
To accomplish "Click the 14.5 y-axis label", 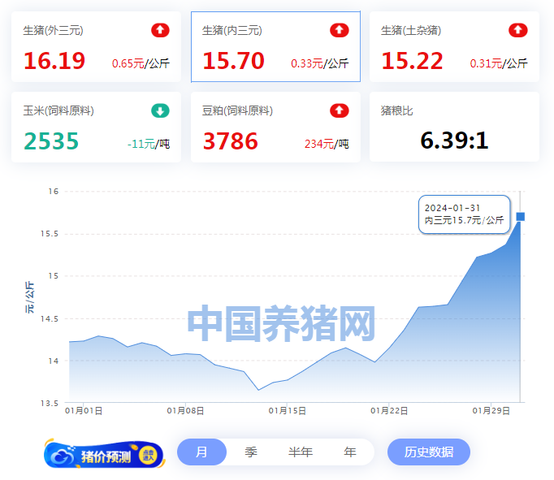I will 50,319.
